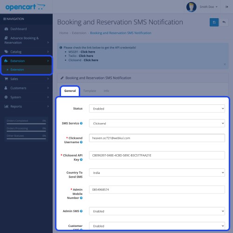Switch to the Template tab
Image resolution: width=233 pixels, height=233 pixels.
(89, 91)
